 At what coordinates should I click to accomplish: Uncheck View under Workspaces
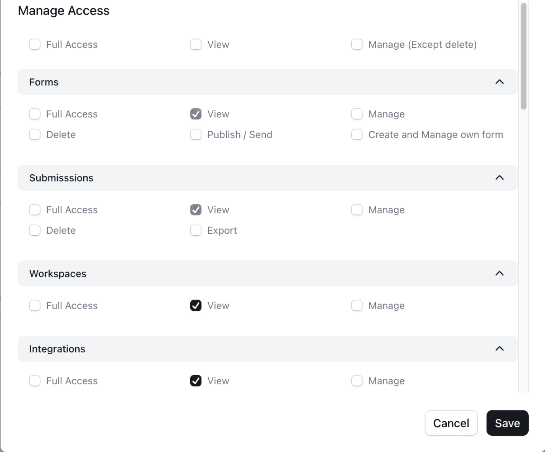196,306
